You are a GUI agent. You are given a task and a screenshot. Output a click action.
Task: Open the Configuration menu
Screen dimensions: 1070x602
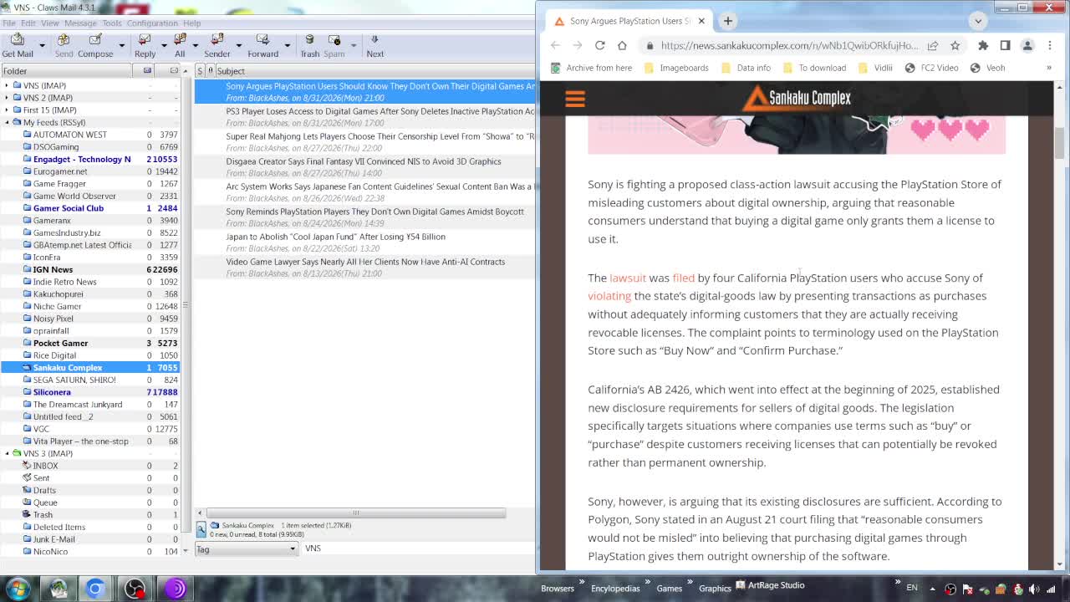(x=152, y=23)
